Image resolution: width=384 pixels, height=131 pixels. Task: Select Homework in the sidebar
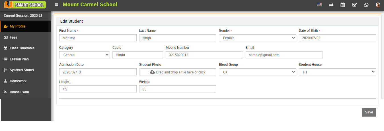point(18,81)
